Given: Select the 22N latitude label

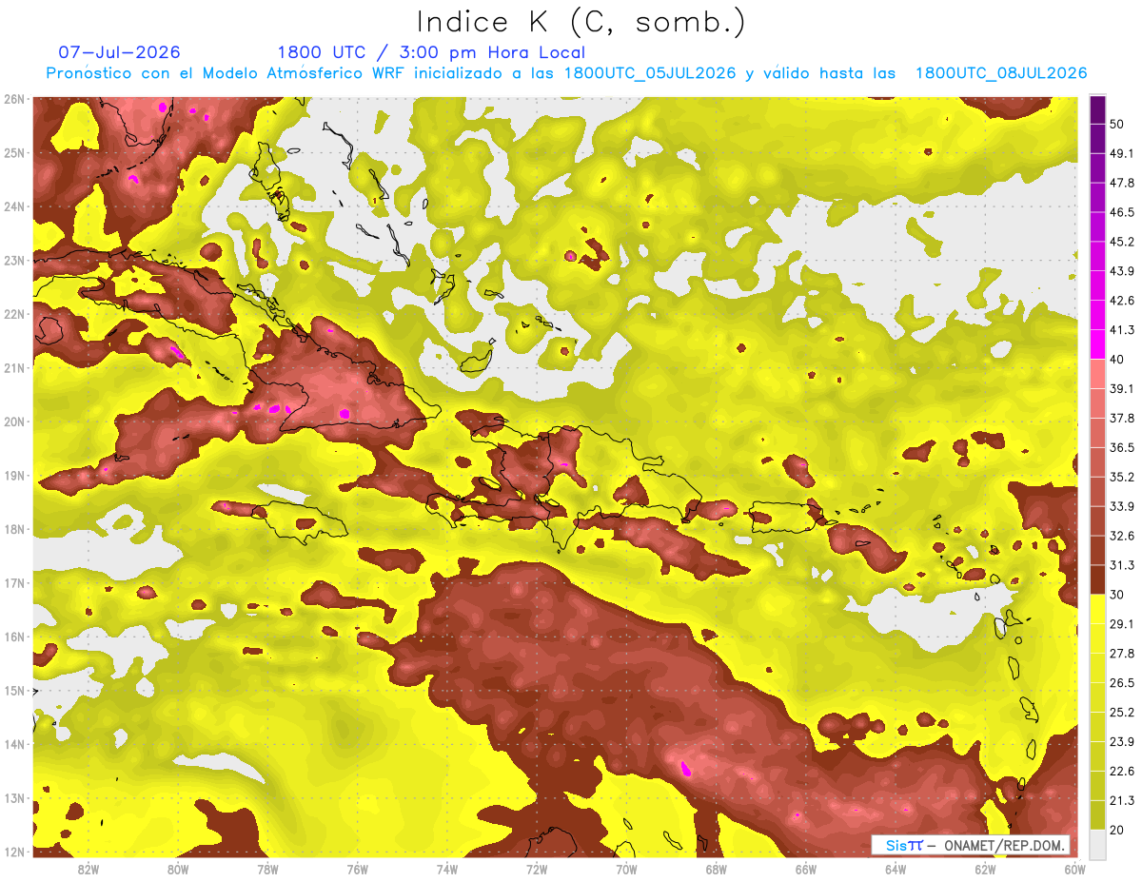Looking at the screenshot, I should [x=13, y=314].
